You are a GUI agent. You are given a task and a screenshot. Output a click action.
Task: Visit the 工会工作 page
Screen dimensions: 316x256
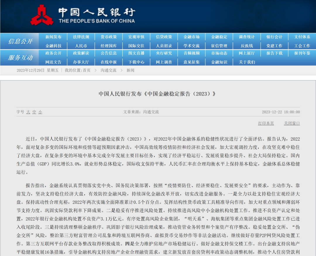pos(302,46)
